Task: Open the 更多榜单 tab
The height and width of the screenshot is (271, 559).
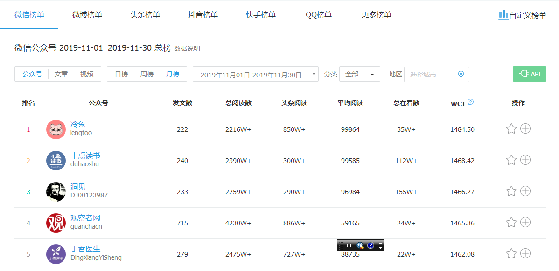Action: pos(376,15)
